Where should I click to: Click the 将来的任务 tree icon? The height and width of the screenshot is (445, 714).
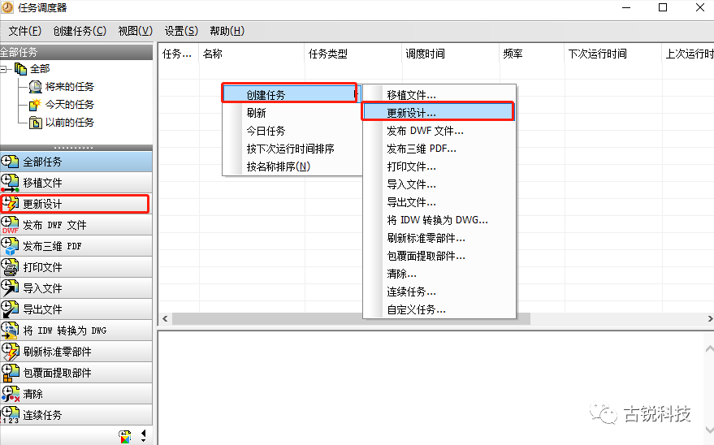point(35,86)
